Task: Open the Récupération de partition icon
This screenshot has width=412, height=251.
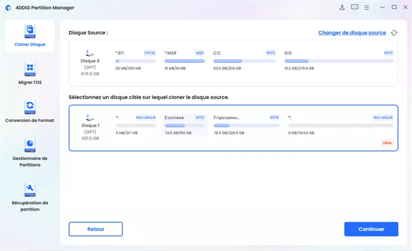Action: [x=30, y=190]
